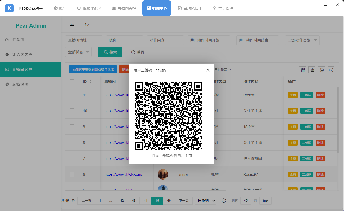The width and height of the screenshot is (344, 211).
Task: Open the 直播间监控 tab
Action: (124, 8)
